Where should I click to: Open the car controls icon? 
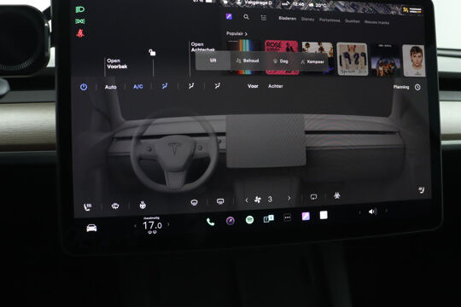tap(91, 228)
